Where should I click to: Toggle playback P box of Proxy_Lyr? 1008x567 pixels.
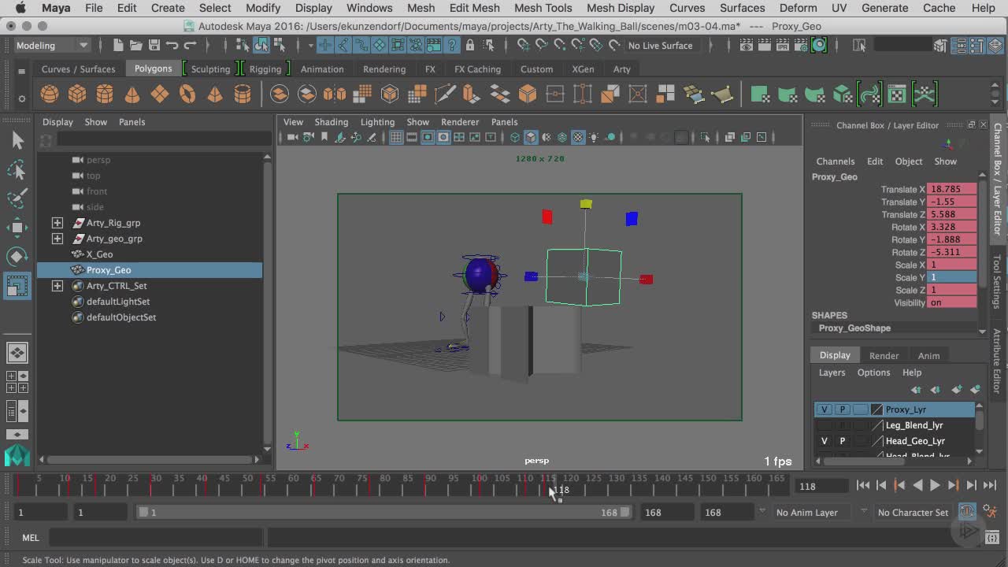pos(843,409)
